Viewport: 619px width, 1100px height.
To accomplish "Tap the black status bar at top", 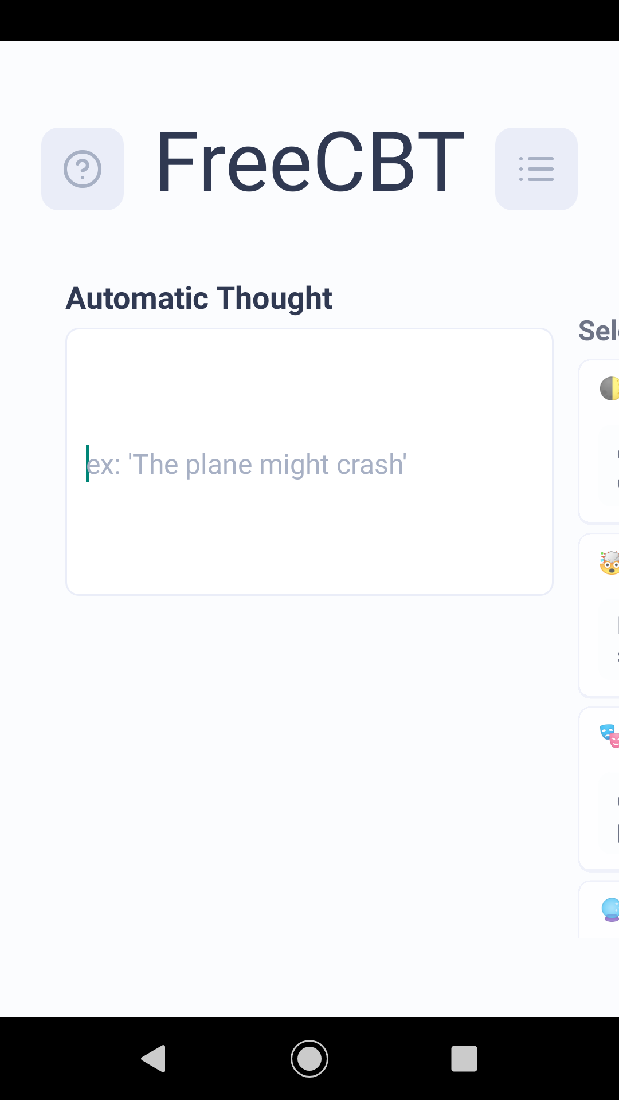I will (309, 21).
